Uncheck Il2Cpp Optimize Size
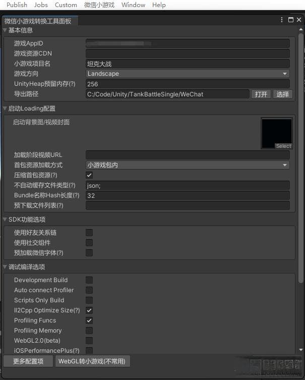 (x=89, y=310)
